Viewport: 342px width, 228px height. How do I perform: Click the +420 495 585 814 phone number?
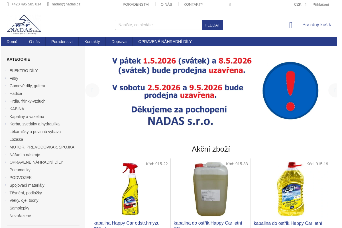(26, 4)
